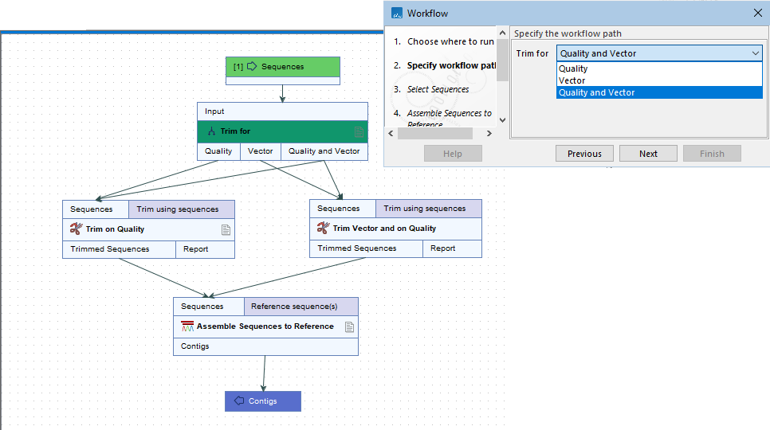Click the Contigs output arrow icon
This screenshot has width=770, height=430.
click(238, 401)
